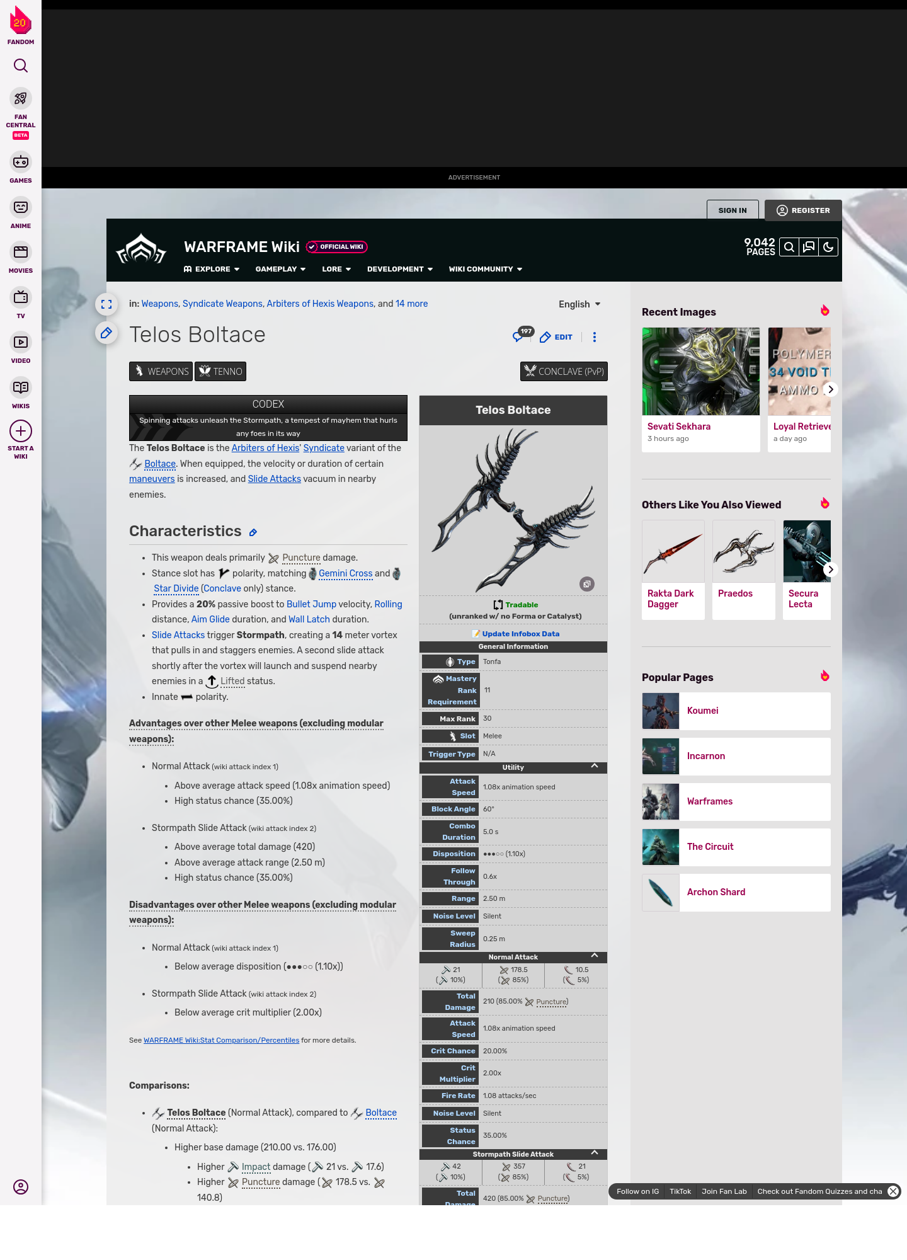This screenshot has width=907, height=1260.
Task: Open the Bullet Jump link
Action: click(311, 604)
